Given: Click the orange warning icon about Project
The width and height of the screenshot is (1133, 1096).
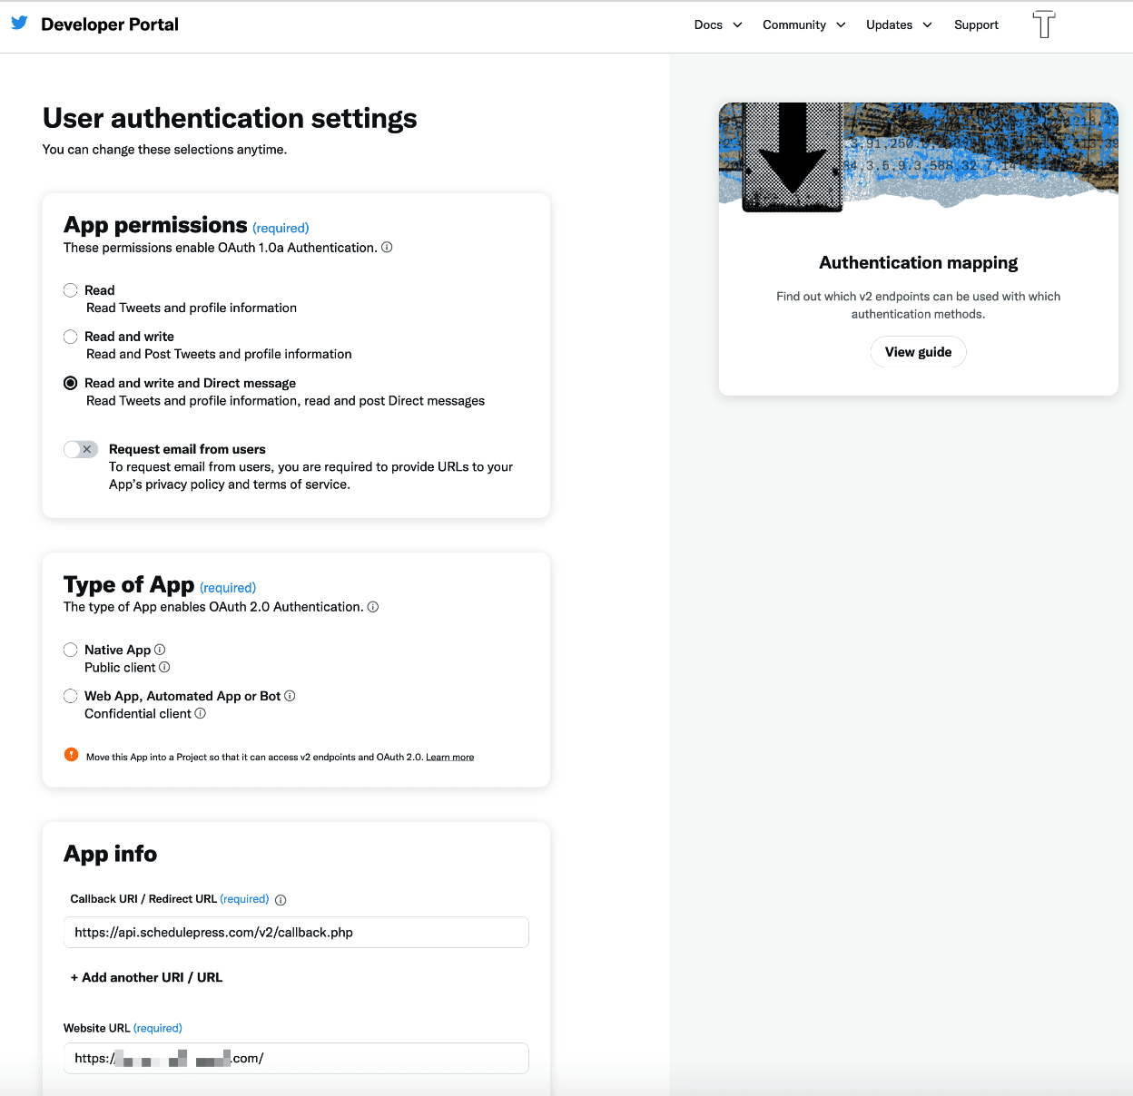Looking at the screenshot, I should [x=71, y=755].
